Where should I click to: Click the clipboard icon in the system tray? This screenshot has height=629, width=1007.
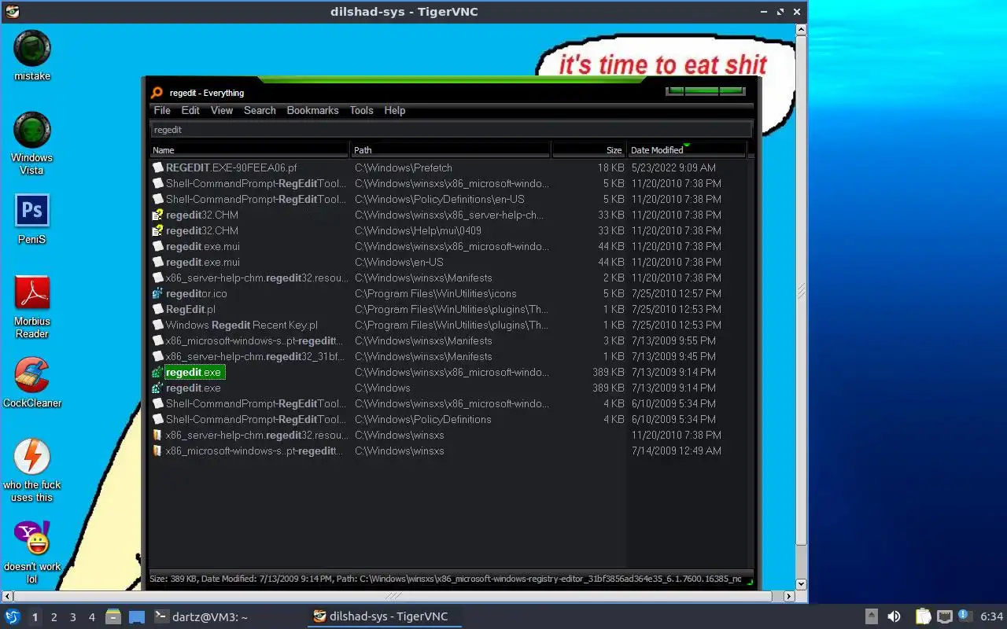[x=923, y=616]
